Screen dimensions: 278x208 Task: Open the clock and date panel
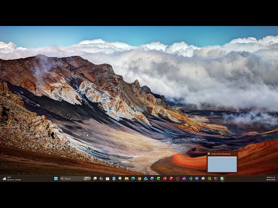[x=271, y=179]
